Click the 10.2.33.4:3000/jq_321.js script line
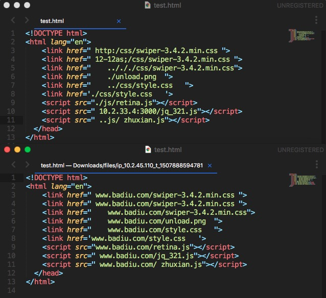Image resolution: width=326 pixels, height=298 pixels. (x=142, y=112)
